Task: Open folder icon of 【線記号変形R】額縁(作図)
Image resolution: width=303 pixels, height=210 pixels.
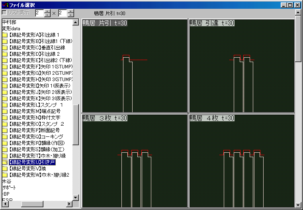Action: pyautogui.click(x=5, y=143)
